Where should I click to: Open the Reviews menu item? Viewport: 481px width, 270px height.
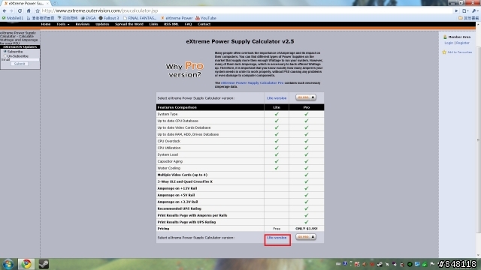(82, 24)
